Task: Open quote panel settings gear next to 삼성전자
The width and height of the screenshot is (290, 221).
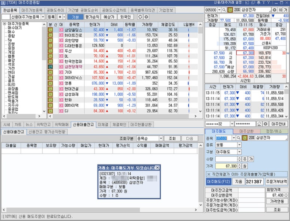Action: coord(275,10)
